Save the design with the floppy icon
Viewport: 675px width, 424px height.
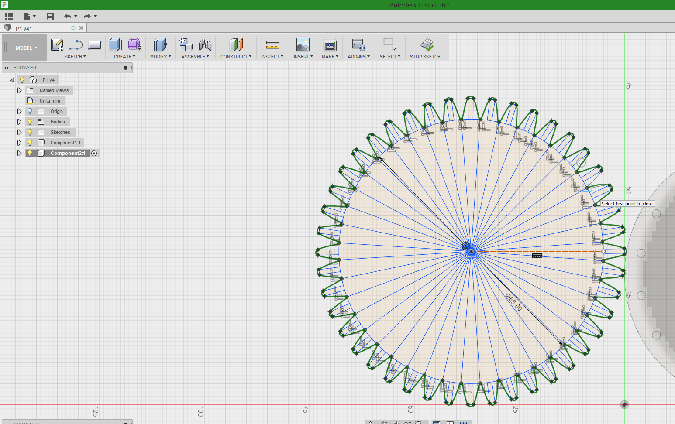tap(50, 17)
